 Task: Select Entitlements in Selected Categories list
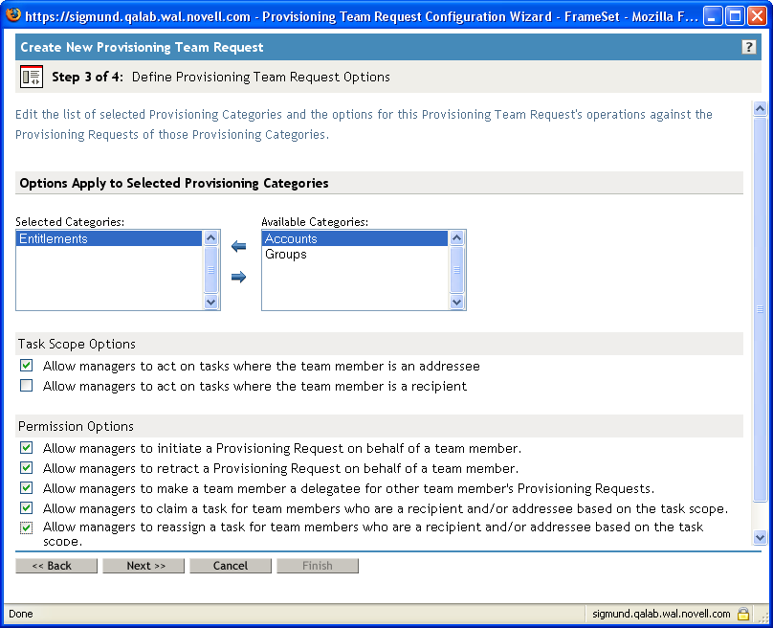109,238
